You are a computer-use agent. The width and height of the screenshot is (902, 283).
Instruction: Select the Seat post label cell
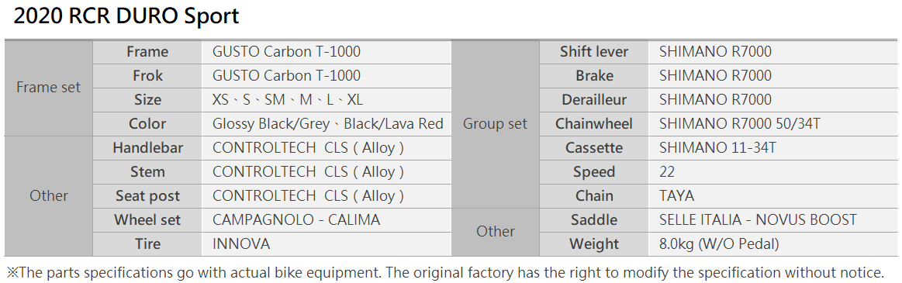click(x=147, y=196)
